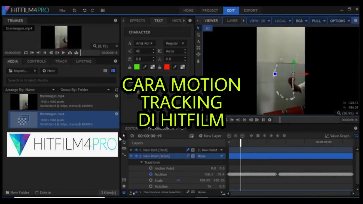Step forward one frame in Trimmer
363x204 pixels.
pyautogui.click(x=57, y=53)
